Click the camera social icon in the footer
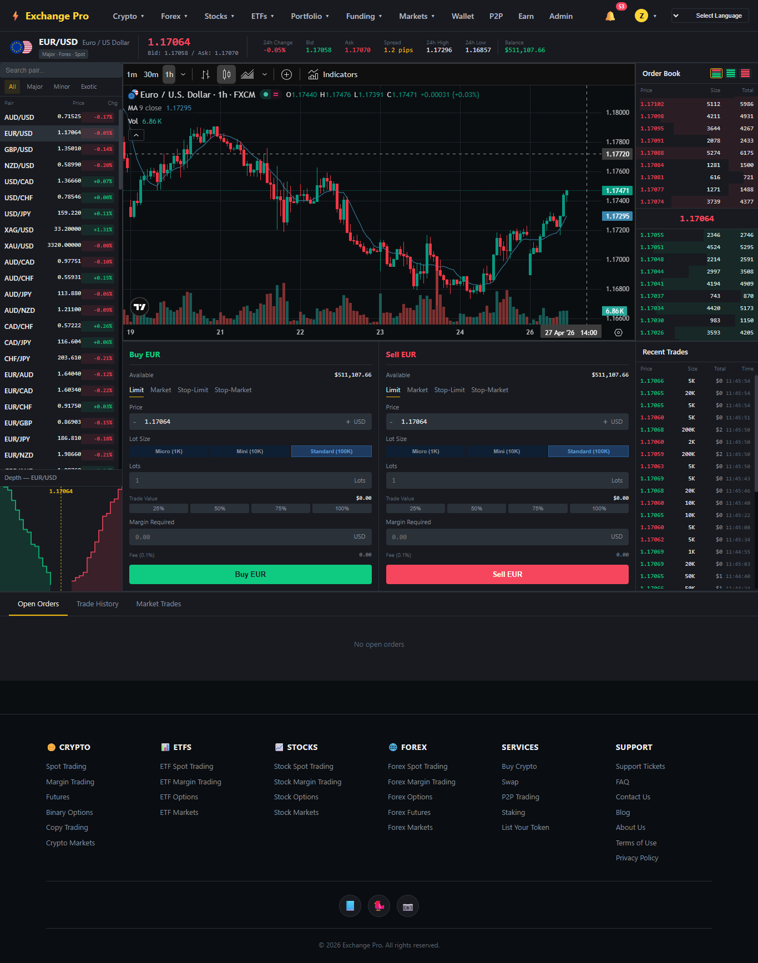The width and height of the screenshot is (758, 963). pyautogui.click(x=408, y=906)
